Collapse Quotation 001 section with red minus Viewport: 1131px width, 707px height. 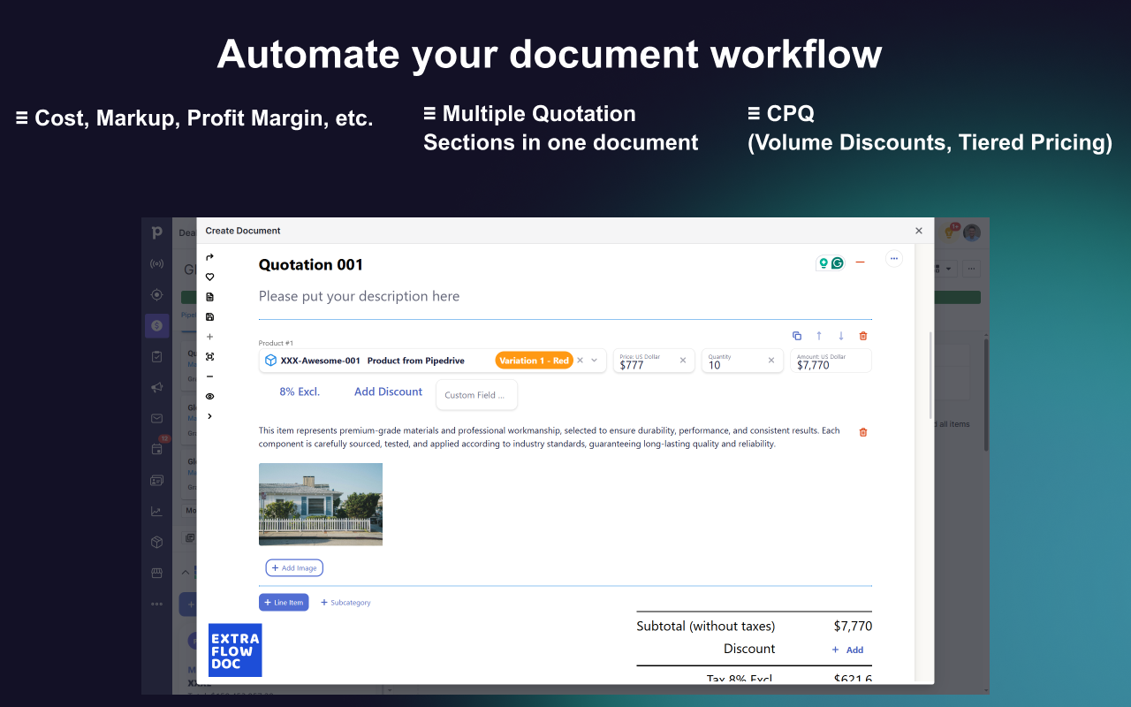pos(860,262)
